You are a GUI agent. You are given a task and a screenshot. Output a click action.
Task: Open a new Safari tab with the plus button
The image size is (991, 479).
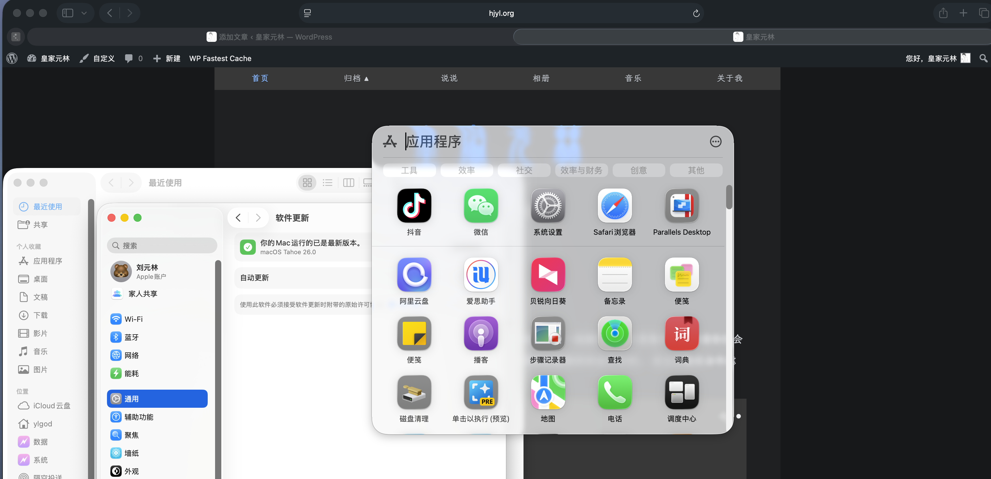click(x=963, y=13)
